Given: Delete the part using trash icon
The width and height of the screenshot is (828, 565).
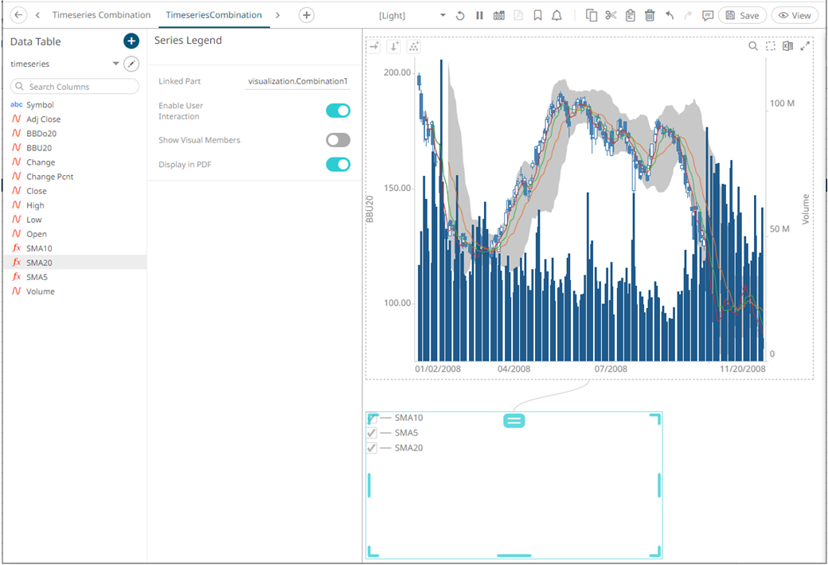Looking at the screenshot, I should pyautogui.click(x=650, y=15).
